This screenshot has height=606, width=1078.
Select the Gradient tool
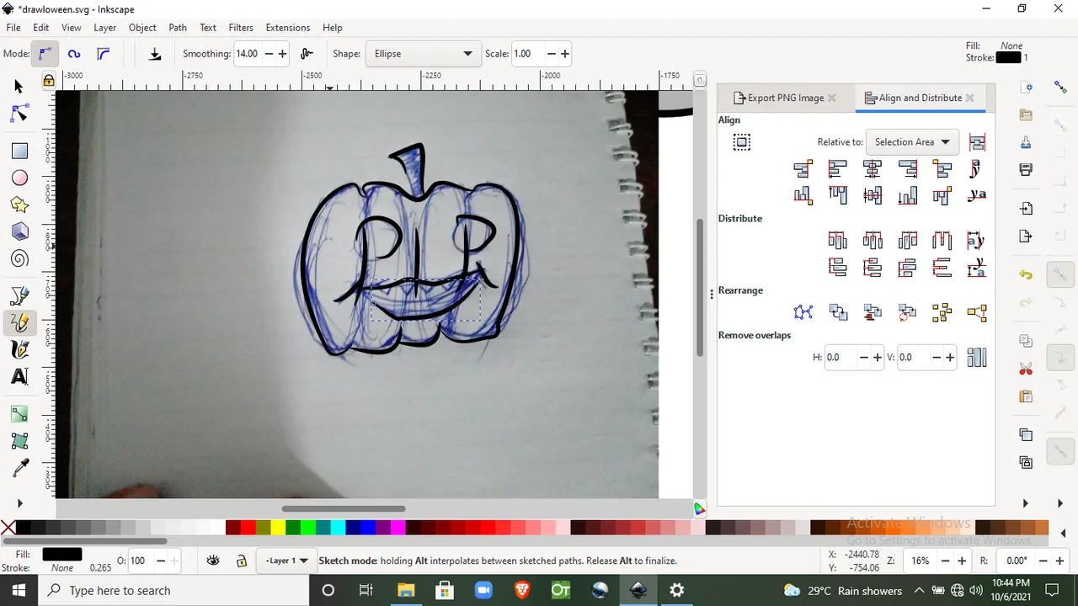point(19,414)
